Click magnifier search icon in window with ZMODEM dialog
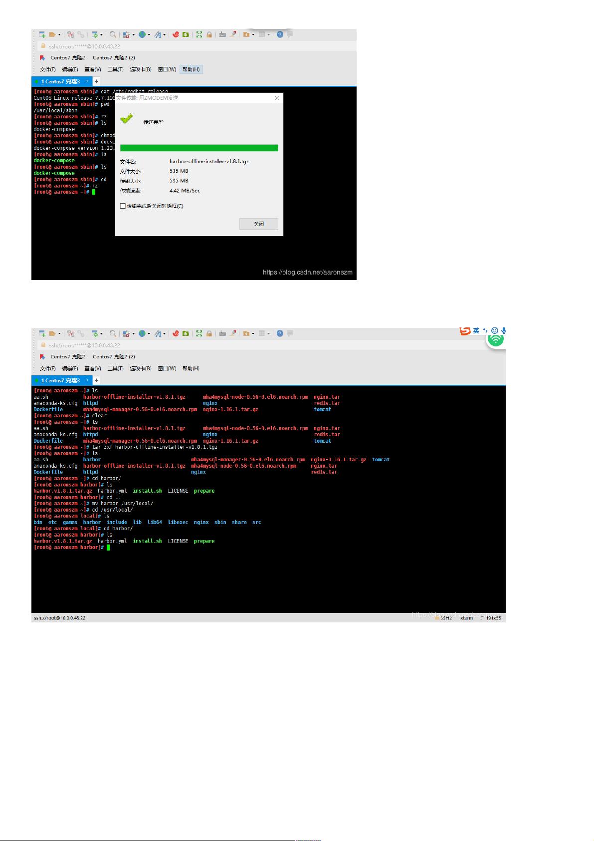Screen dimensions: 594x841 pyautogui.click(x=113, y=34)
